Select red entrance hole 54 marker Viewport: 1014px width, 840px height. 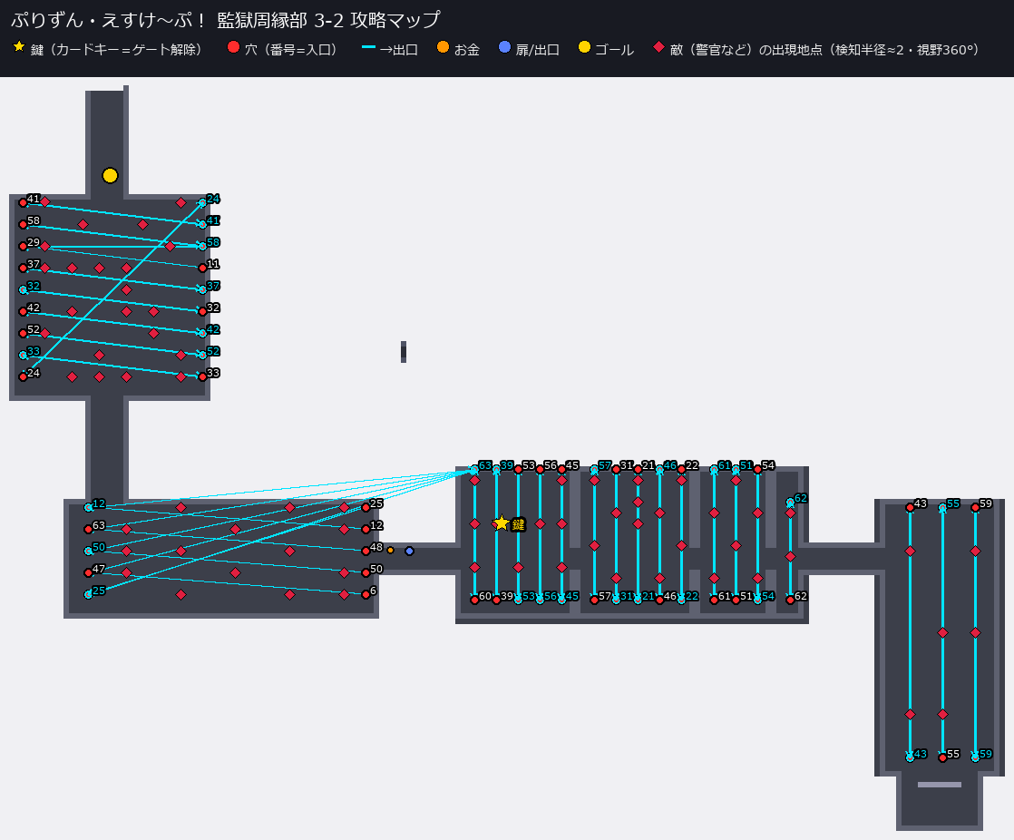pyautogui.click(x=758, y=470)
